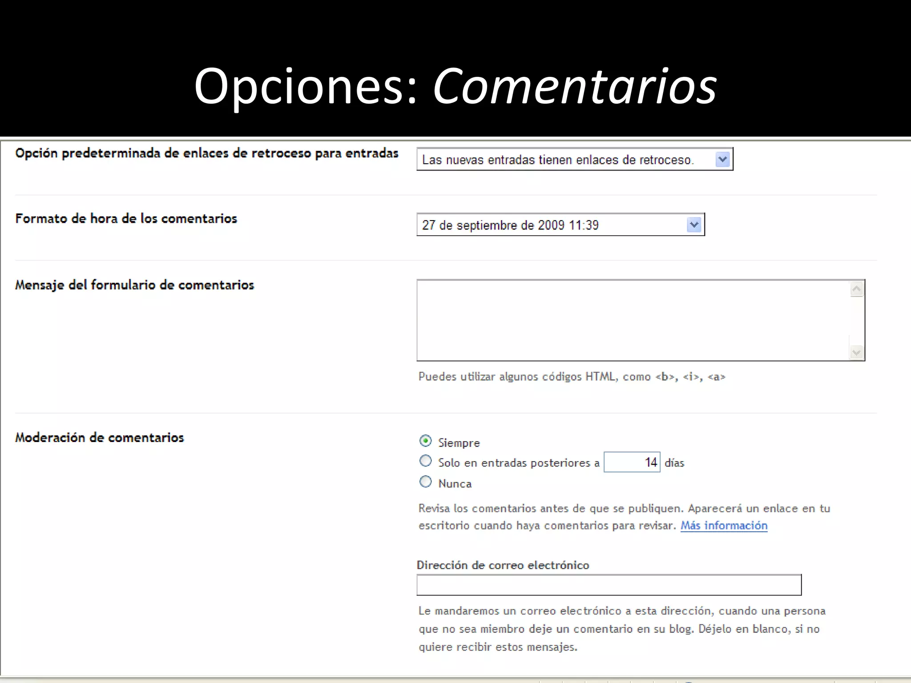The image size is (911, 683).
Task: Select 'Solo en entradas posteriores a' radio button
Action: pos(426,461)
